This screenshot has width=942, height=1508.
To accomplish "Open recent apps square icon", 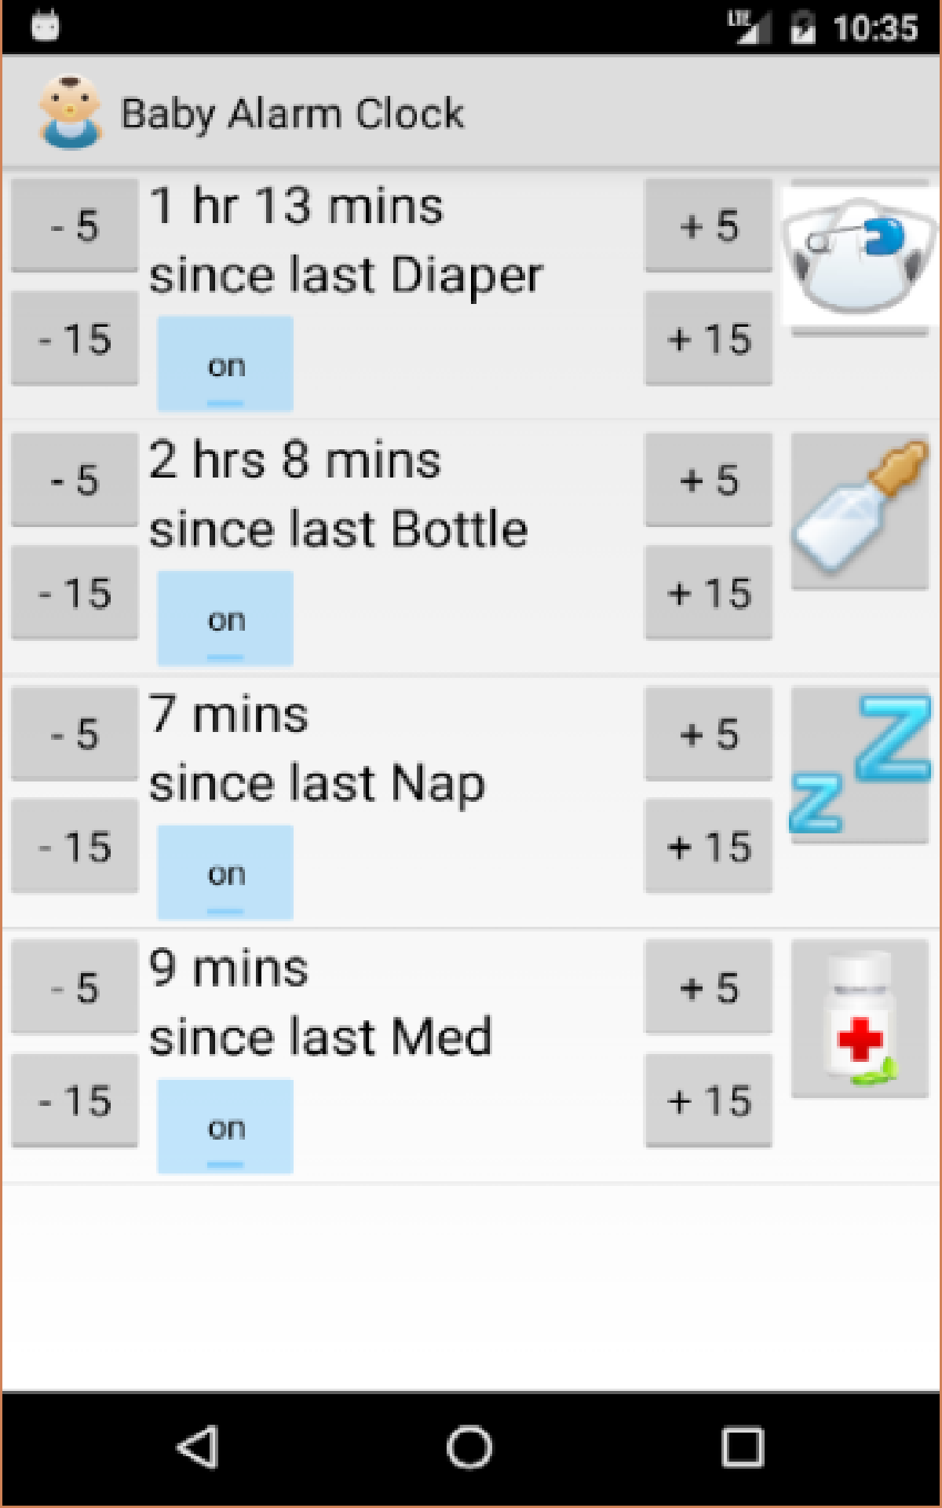I will point(742,1447).
